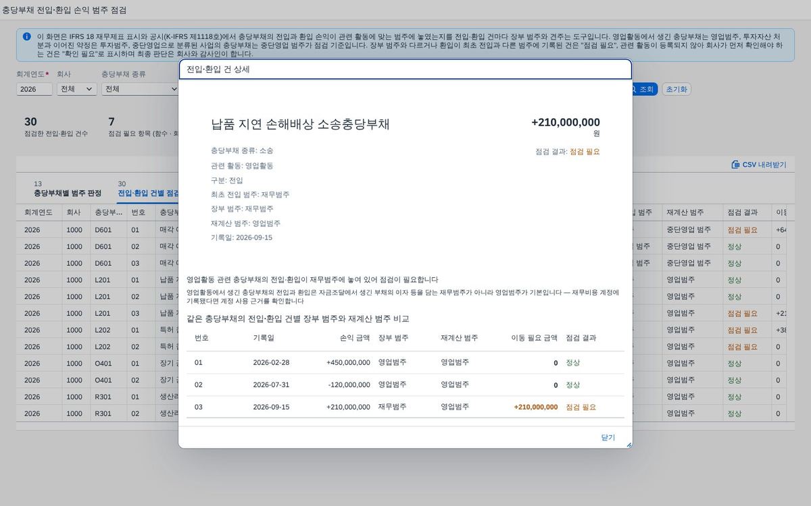The height and width of the screenshot is (506, 811).
Task: Click the 이동 필요 금액 column header
Action: [534, 337]
